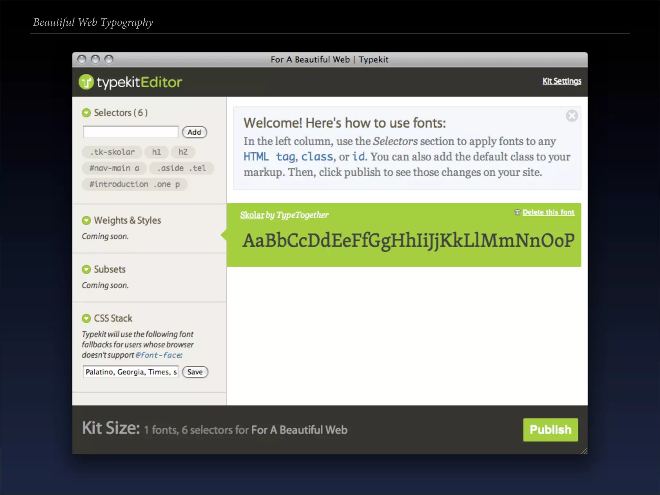
Task: Select the h1 selector tag
Action: (156, 152)
